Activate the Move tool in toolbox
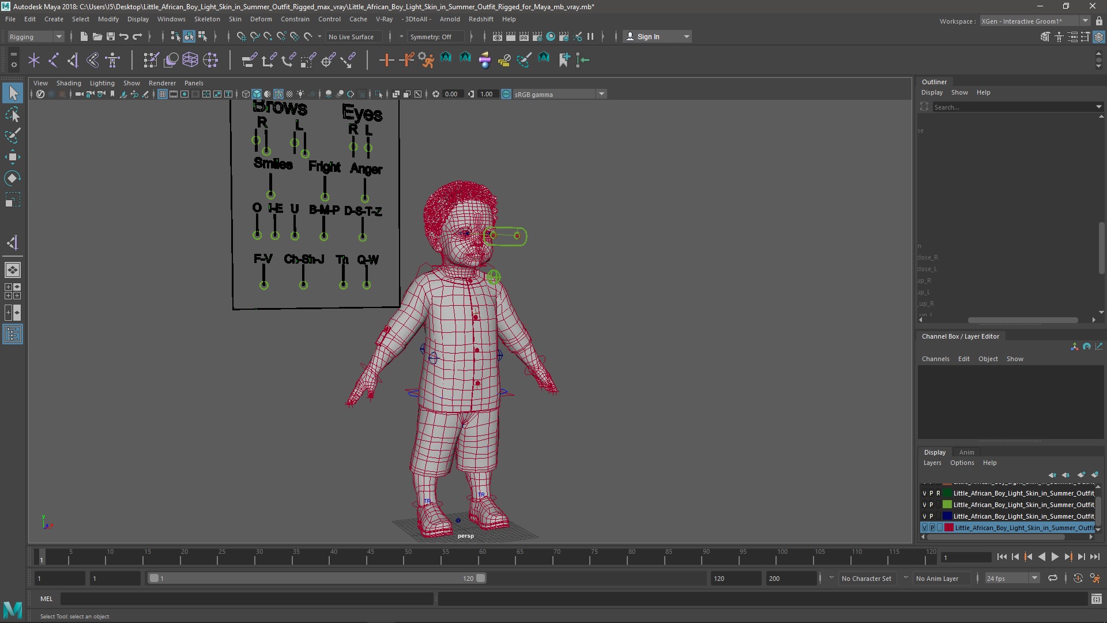Viewport: 1107px width, 623px height. (13, 157)
